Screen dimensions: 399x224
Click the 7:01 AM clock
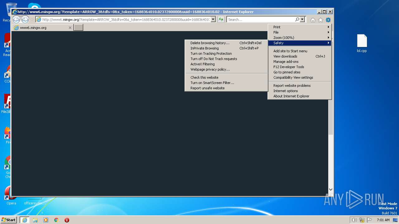point(383,220)
